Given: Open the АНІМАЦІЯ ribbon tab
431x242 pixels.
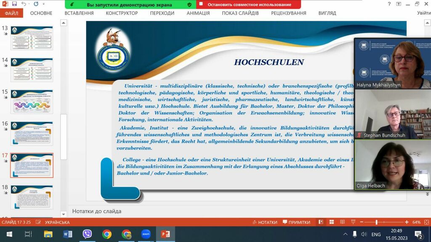Looking at the screenshot, I should (198, 13).
